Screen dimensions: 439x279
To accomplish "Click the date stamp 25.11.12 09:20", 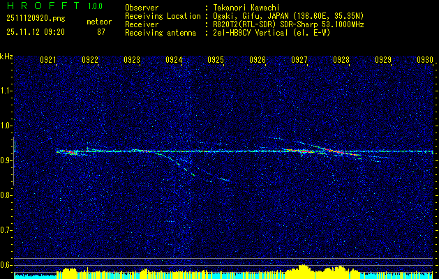I will pos(36,32).
